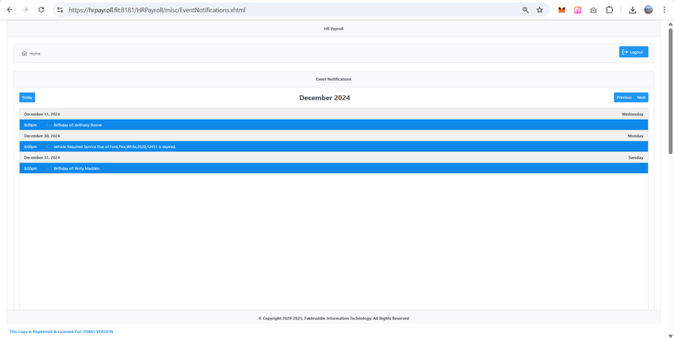Viewport: 674px width, 339px height.
Task: Open the Extensions puzzle-piece menu
Action: (609, 10)
